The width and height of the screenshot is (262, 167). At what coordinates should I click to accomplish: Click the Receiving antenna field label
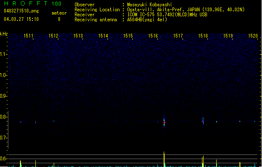tap(96, 20)
